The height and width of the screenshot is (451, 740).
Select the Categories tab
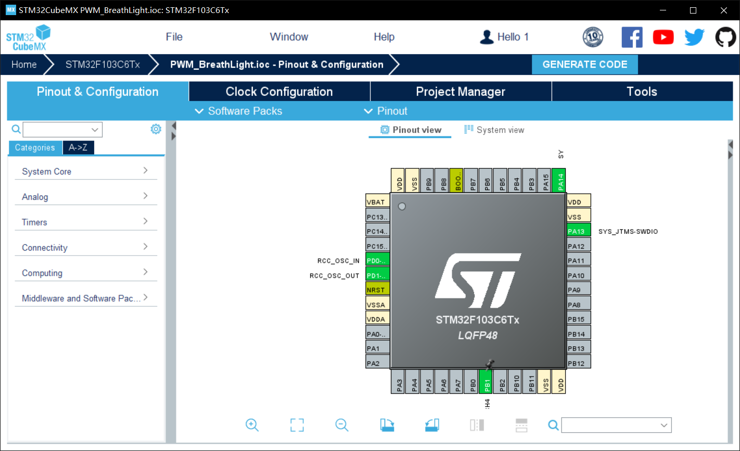coord(35,148)
